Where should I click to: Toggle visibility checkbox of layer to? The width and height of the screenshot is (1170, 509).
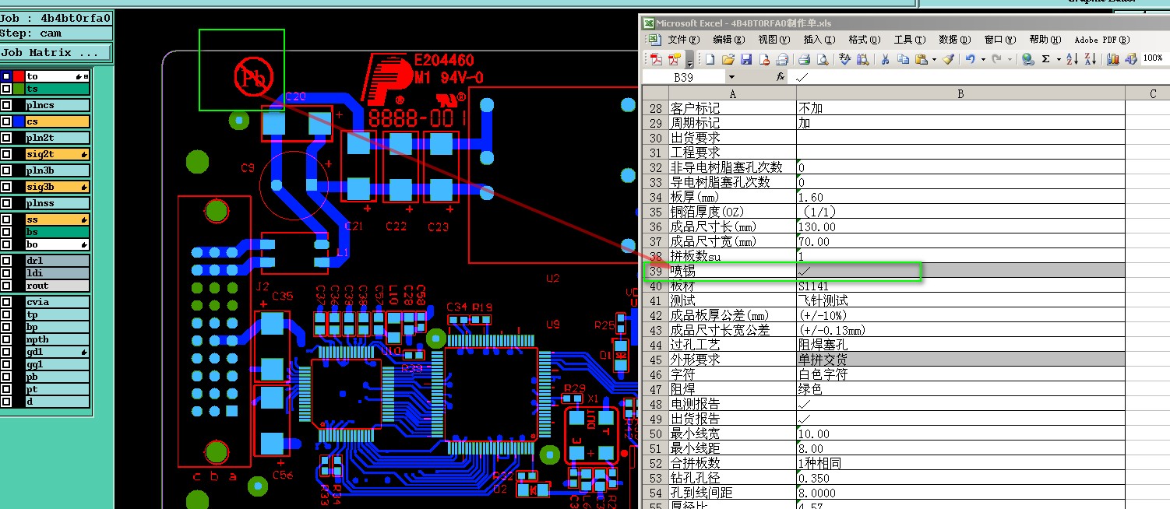point(6,76)
